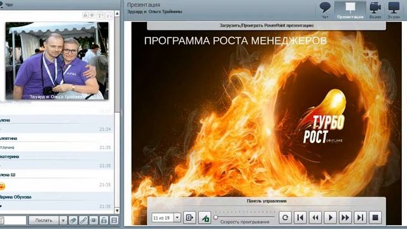Open the Экран screen-sharing tab
This screenshot has width=407, height=229.
[x=394, y=10]
